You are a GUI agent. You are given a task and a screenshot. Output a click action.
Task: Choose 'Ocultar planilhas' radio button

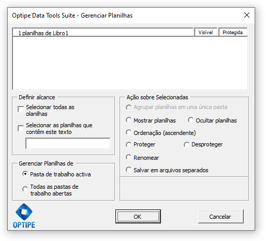coord(190,120)
